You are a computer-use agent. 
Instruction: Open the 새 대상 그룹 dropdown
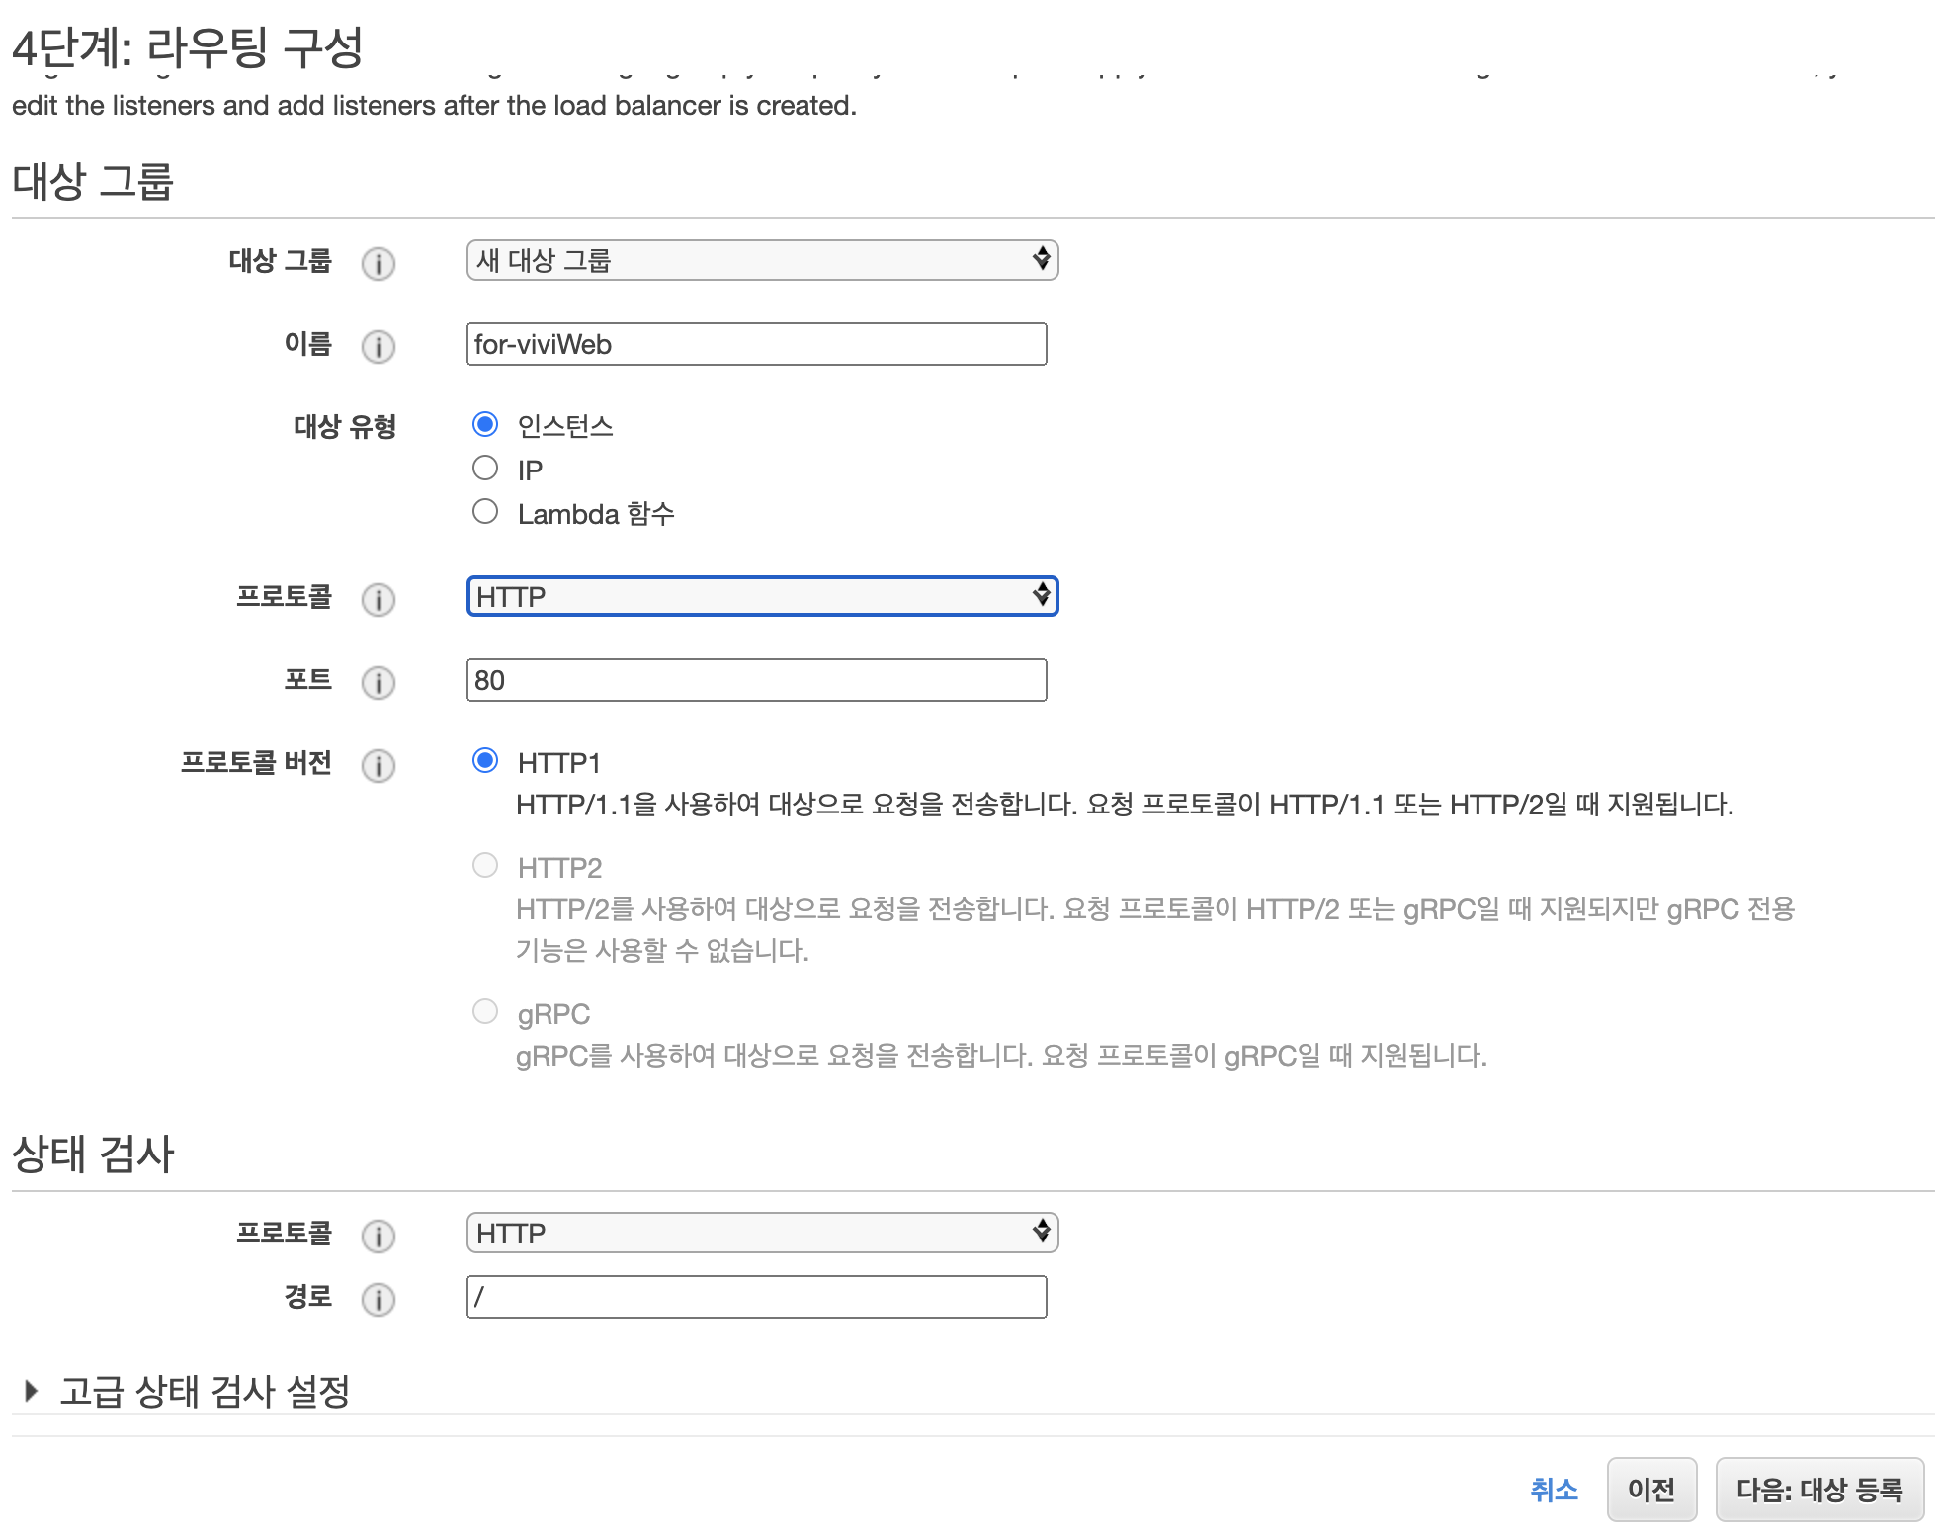[x=761, y=260]
